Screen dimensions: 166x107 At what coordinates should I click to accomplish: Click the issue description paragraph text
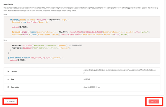click(x=81, y=9)
